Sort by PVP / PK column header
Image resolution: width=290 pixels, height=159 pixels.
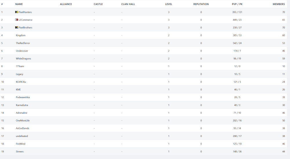(x=237, y=4)
